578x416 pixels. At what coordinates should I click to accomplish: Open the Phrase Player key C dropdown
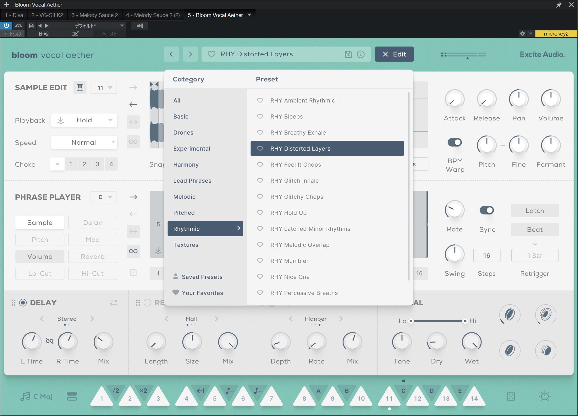pyautogui.click(x=104, y=197)
